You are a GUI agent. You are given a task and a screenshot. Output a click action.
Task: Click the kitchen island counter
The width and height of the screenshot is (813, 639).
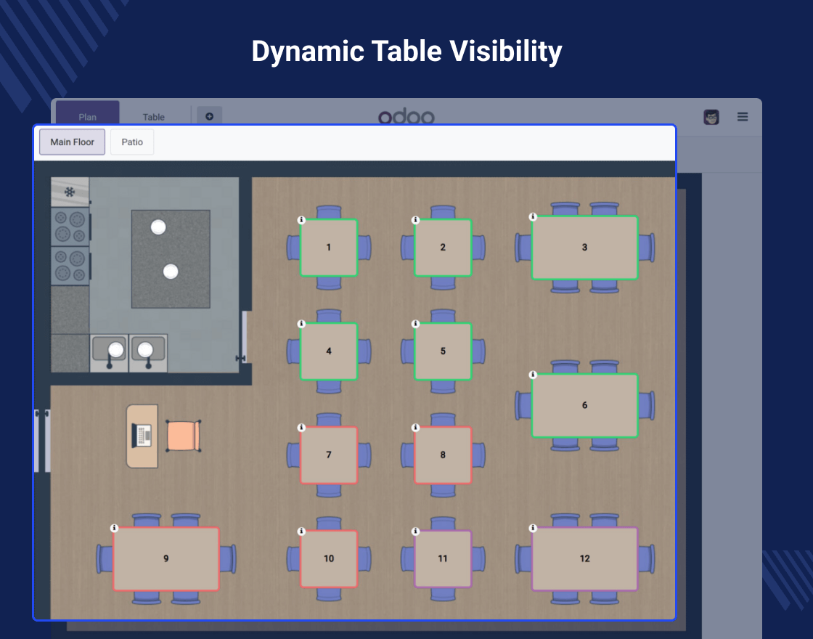pyautogui.click(x=171, y=259)
